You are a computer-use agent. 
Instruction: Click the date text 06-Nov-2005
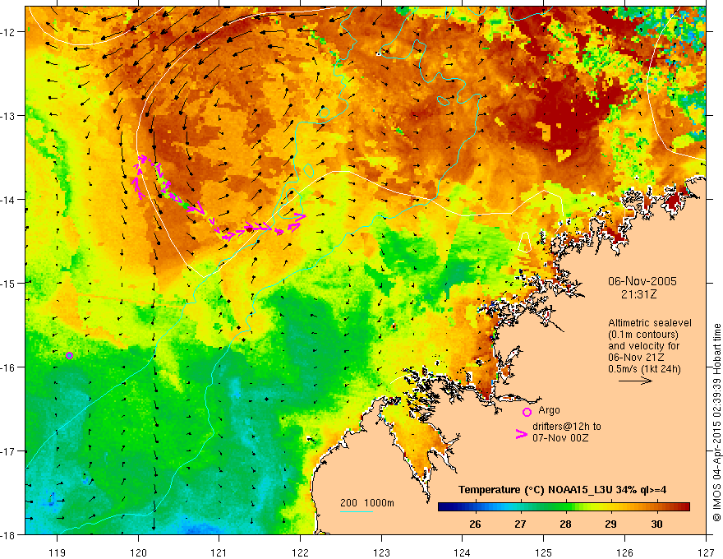click(x=642, y=281)
